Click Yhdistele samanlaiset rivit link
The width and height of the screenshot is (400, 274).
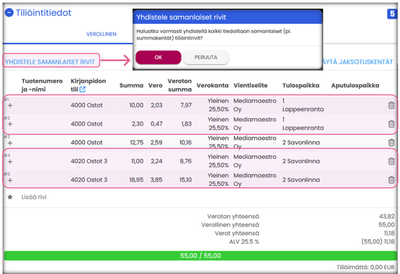52,61
